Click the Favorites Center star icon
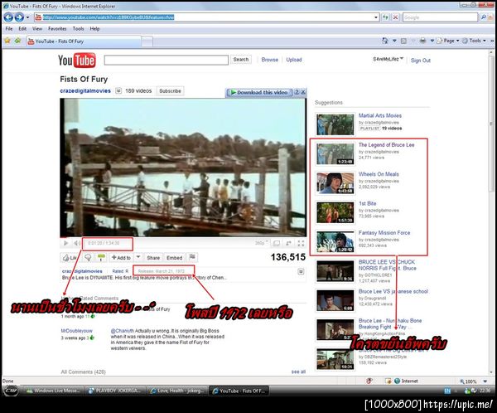Viewport: 497px width, 413px height. pos(7,41)
